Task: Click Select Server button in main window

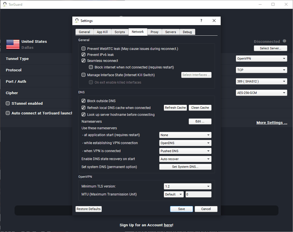Action: click(x=270, y=48)
